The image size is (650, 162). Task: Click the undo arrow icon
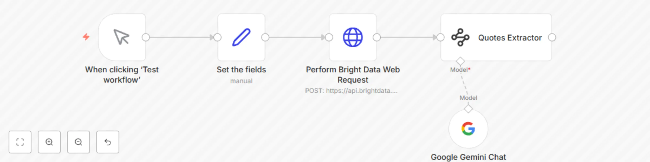point(108,142)
